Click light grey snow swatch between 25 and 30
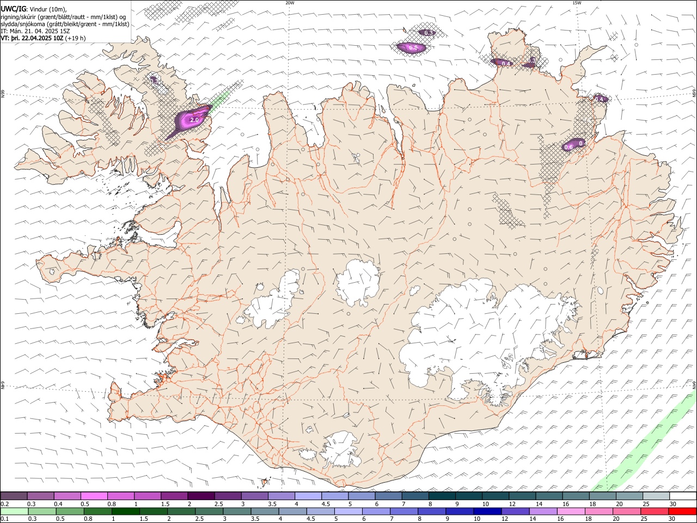 click(x=656, y=496)
